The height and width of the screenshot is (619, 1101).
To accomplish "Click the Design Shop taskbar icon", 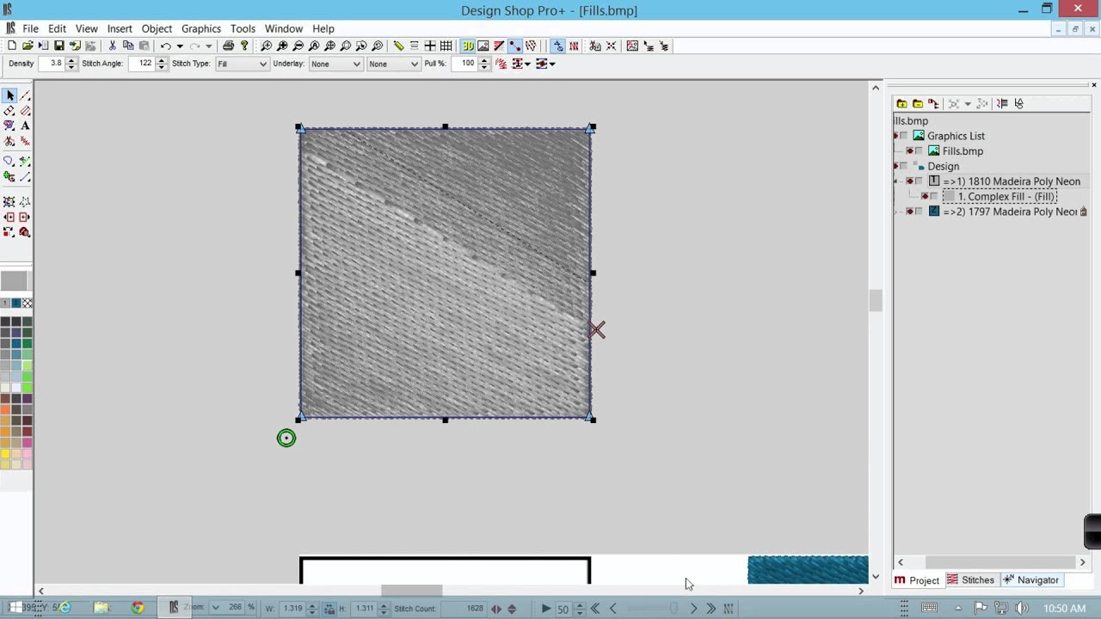I will click(173, 608).
